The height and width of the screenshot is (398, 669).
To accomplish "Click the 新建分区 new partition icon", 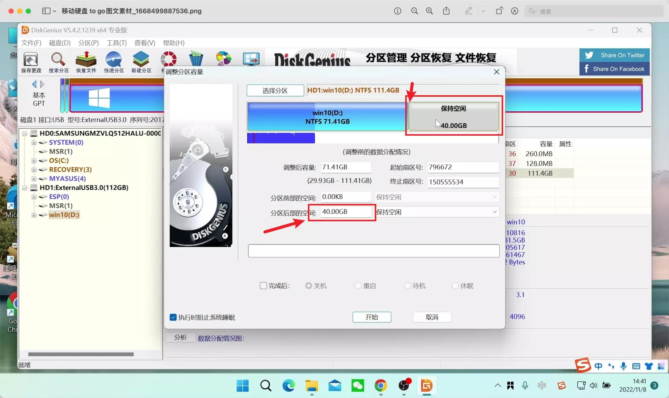I will [x=141, y=62].
